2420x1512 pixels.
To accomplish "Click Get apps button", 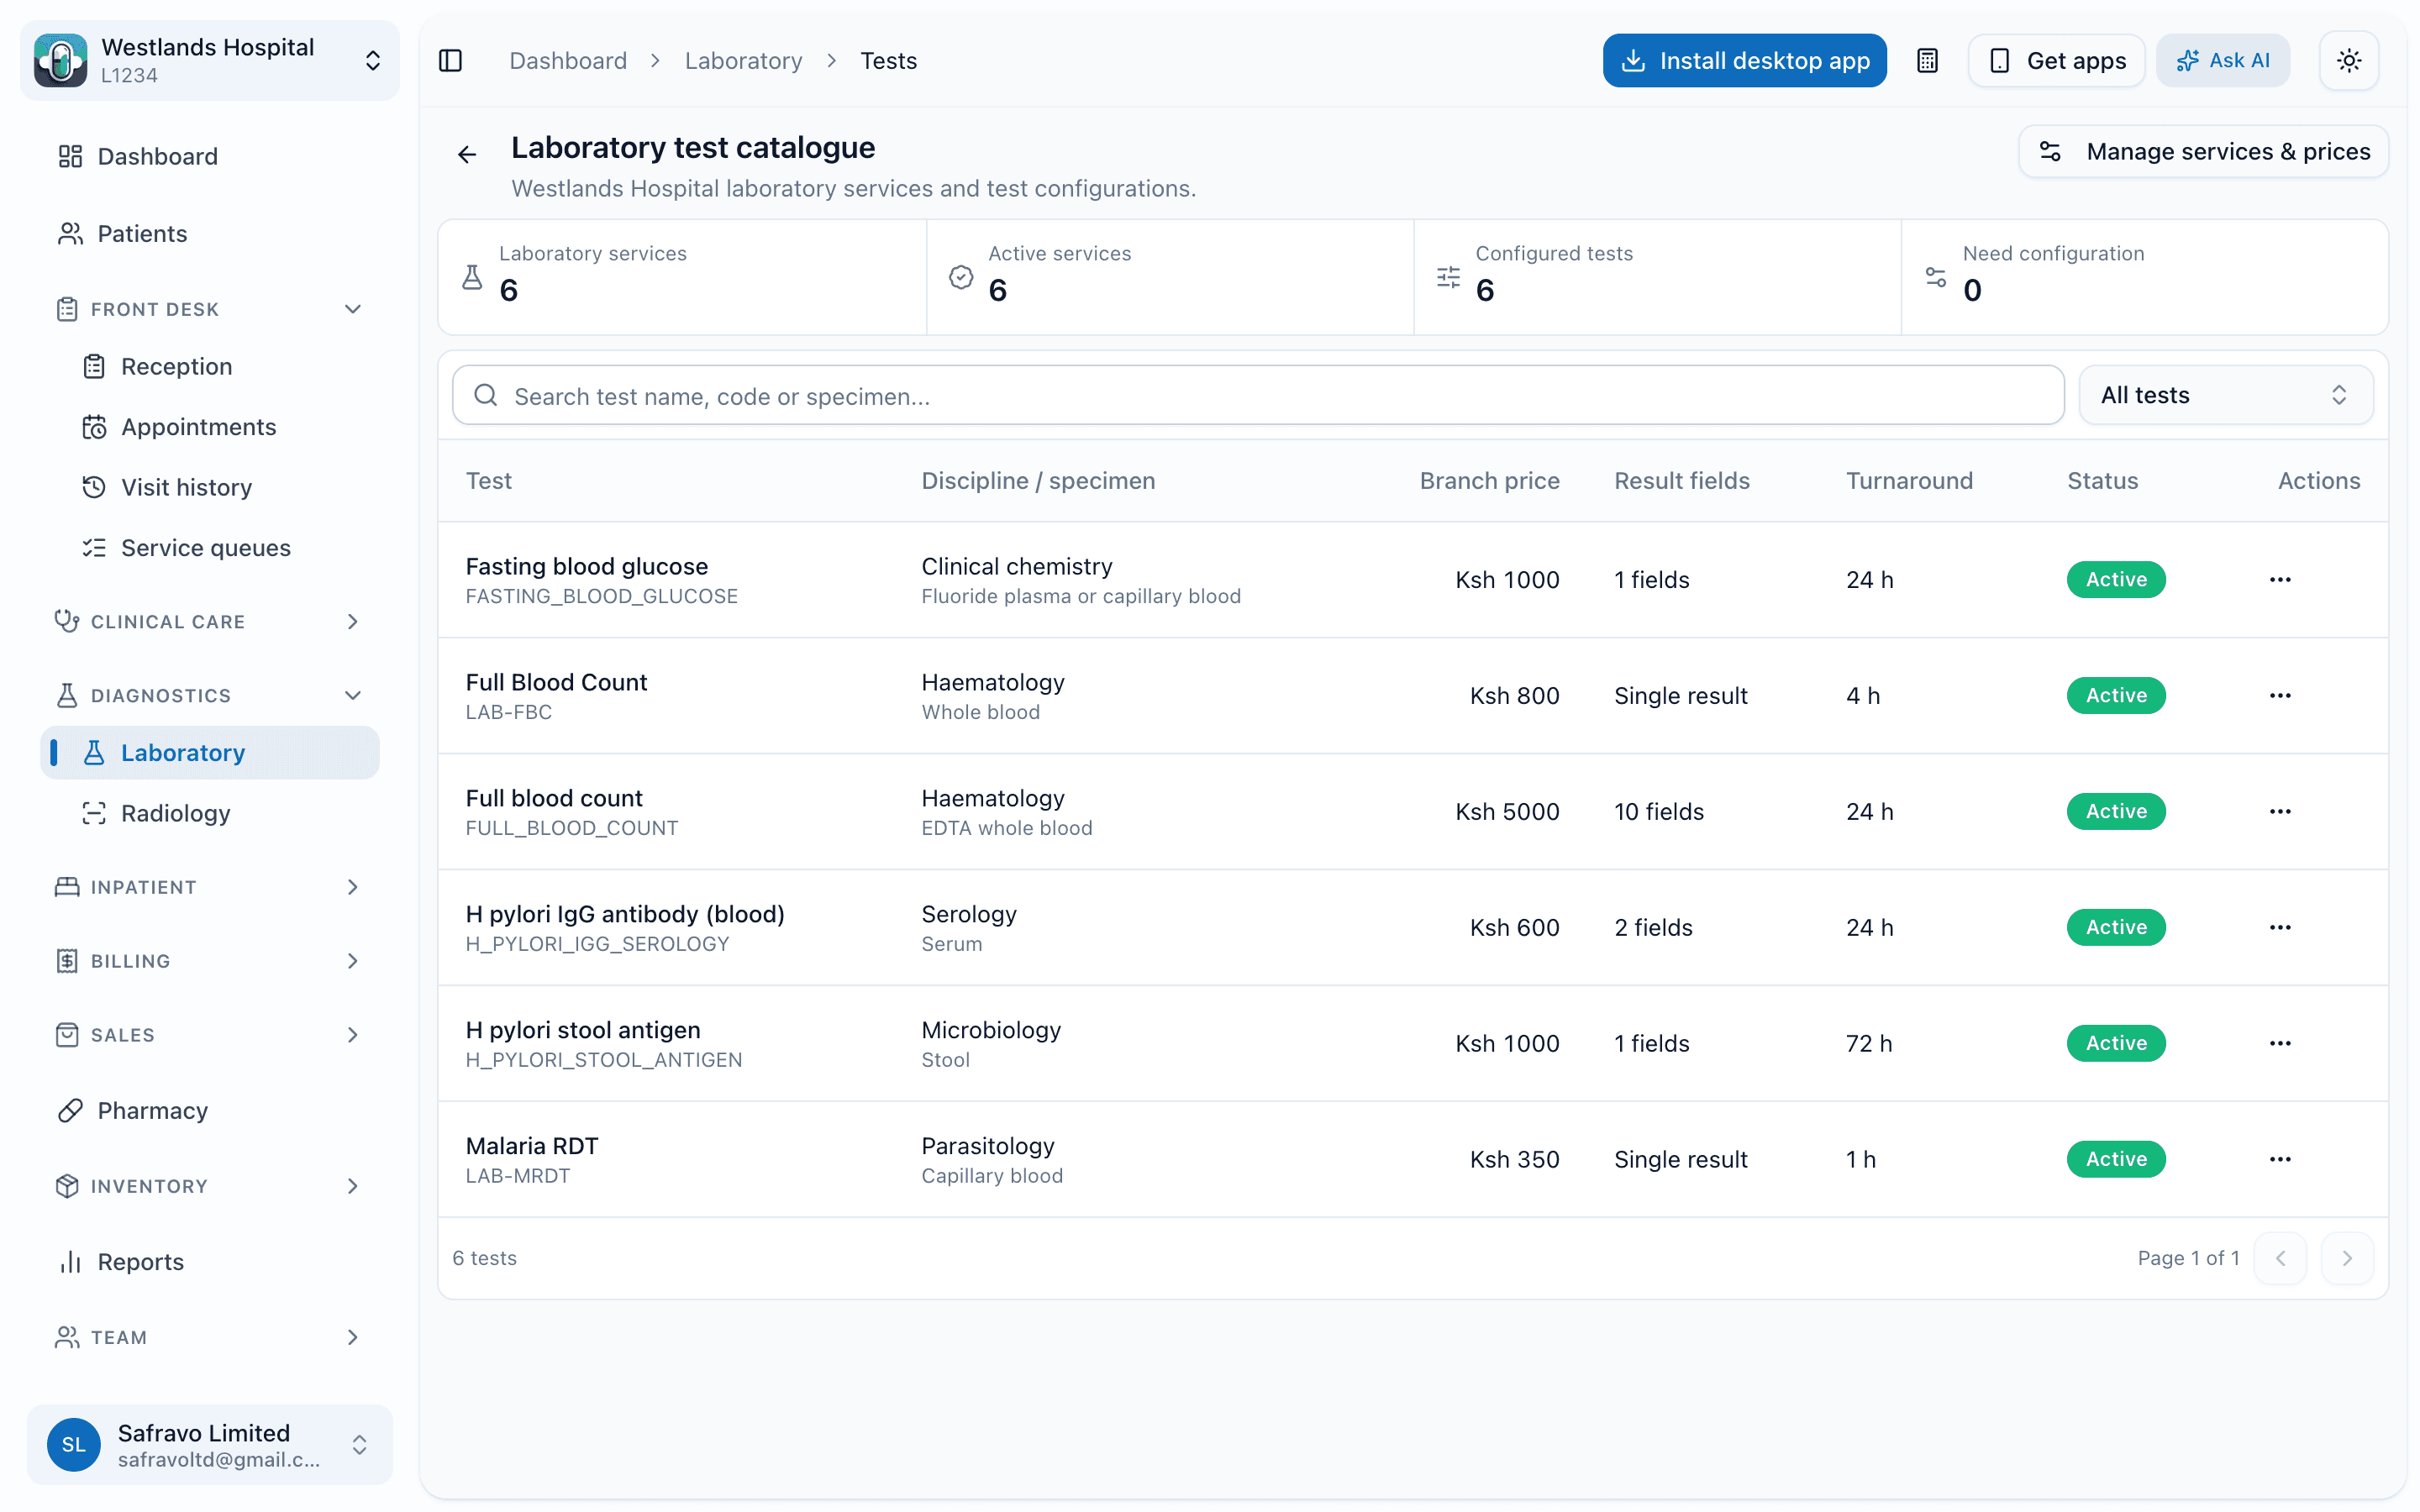I will [x=2057, y=61].
